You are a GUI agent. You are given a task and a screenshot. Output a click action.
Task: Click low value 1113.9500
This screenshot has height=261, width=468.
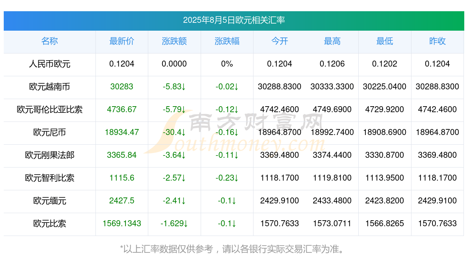[x=385, y=178]
